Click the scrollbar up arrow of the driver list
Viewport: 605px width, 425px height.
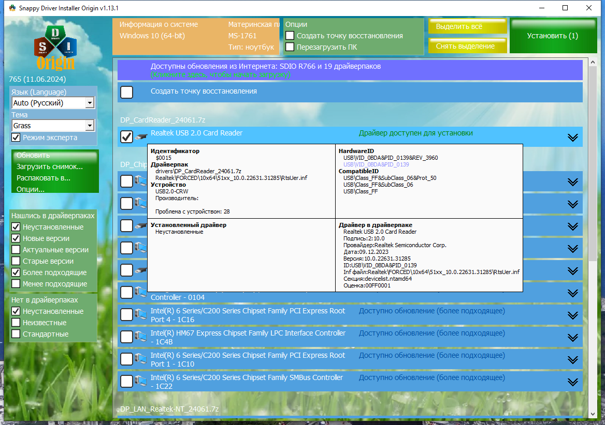[593, 62]
